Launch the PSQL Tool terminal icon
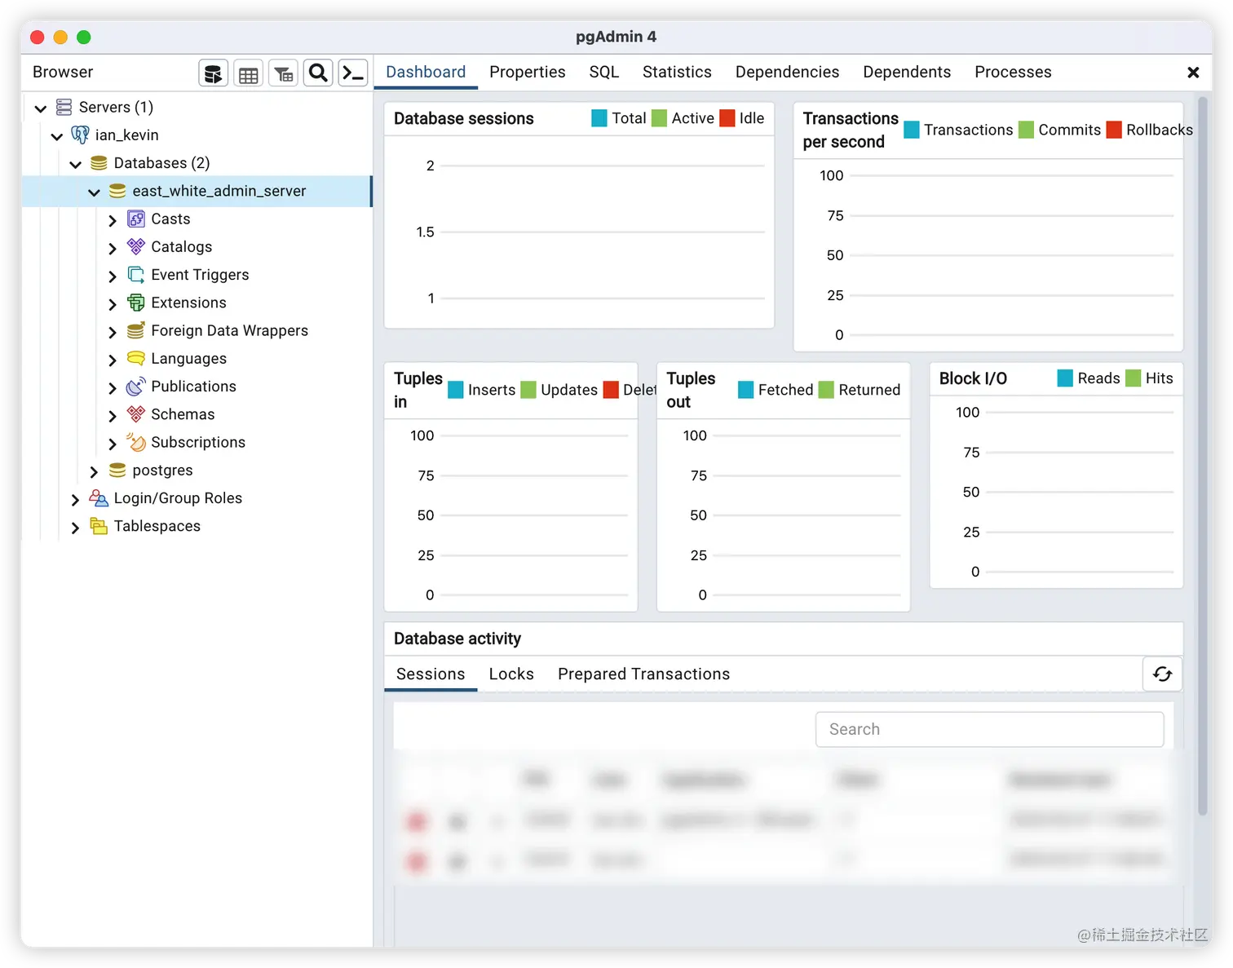1233x968 pixels. [353, 73]
